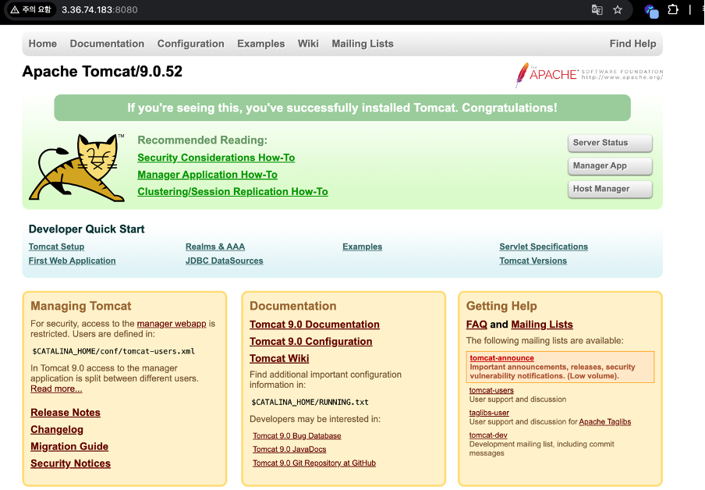Screen dimensions: 705x490
Task: Open Wiki in the top navigation
Action: pos(308,44)
